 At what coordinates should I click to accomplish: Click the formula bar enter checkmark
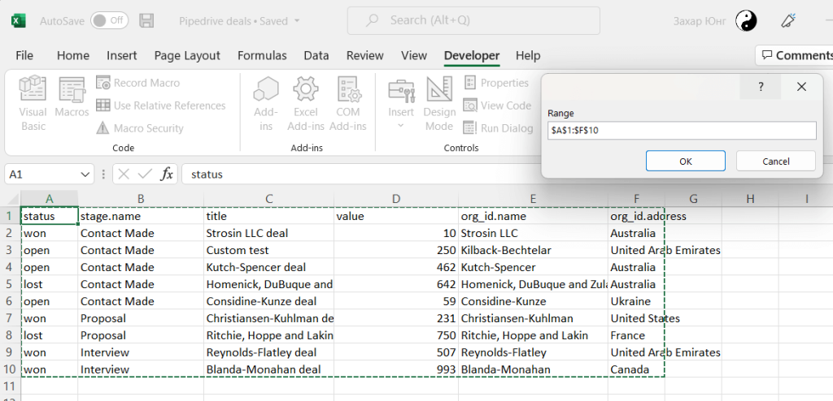click(145, 174)
